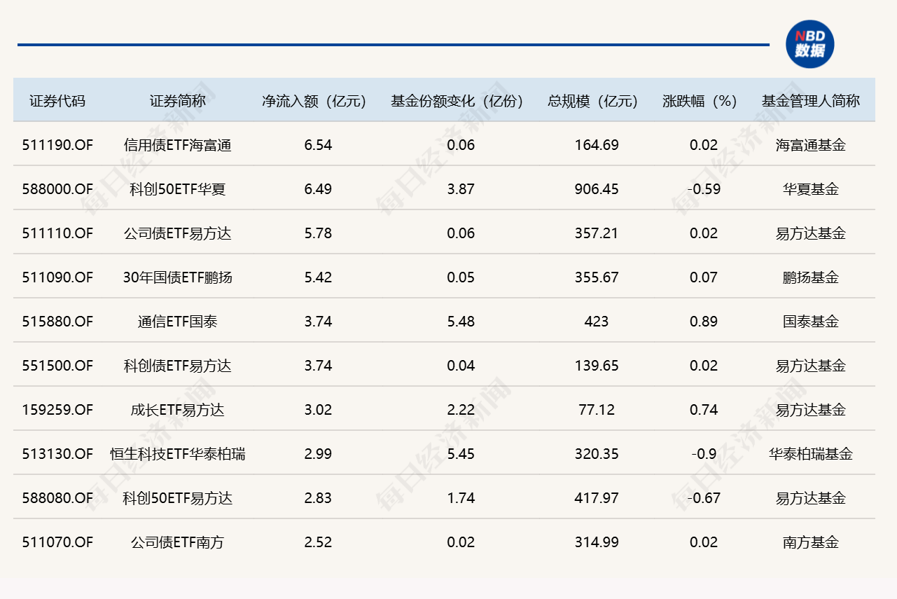Image resolution: width=897 pixels, height=599 pixels.
Task: Click price change value -0.67
Action: [x=704, y=498]
